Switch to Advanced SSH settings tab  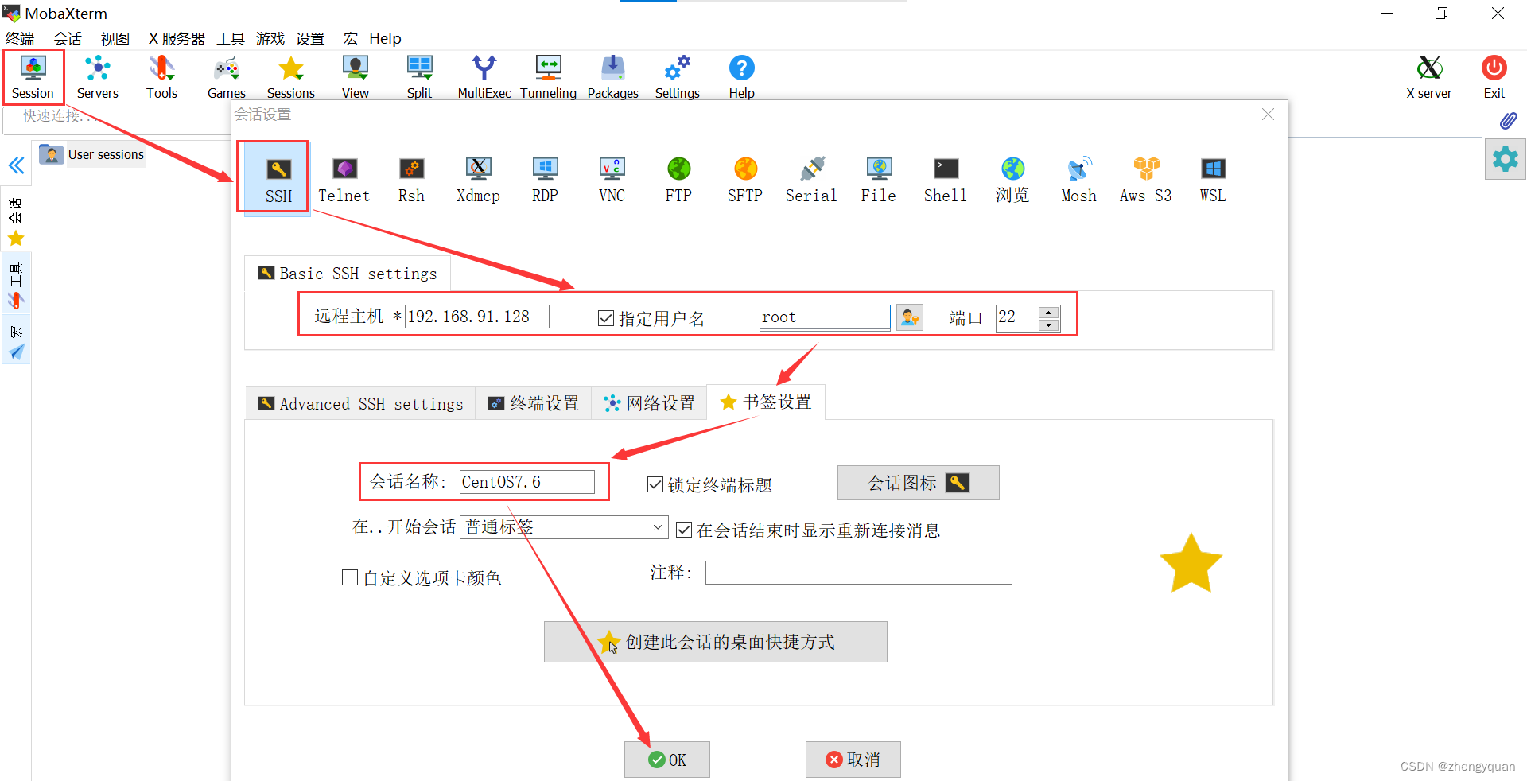click(361, 403)
